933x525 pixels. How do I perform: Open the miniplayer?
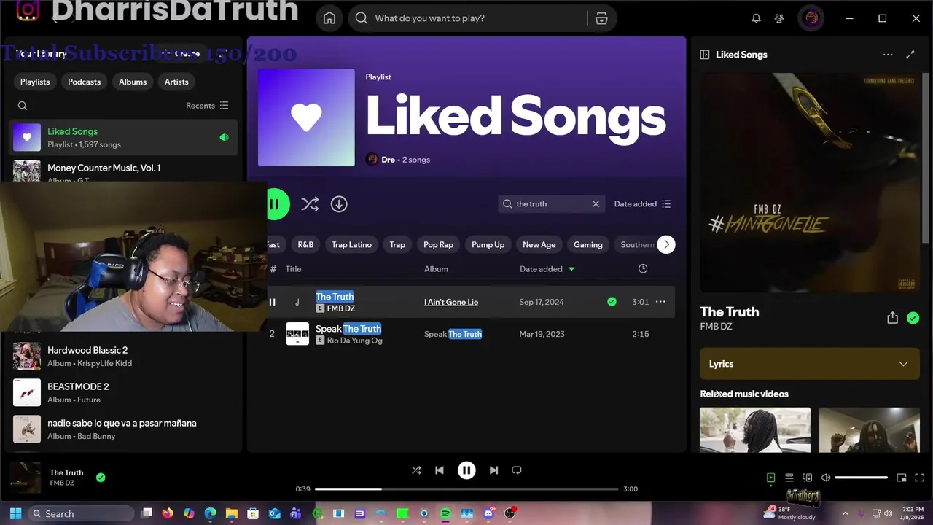[902, 478]
